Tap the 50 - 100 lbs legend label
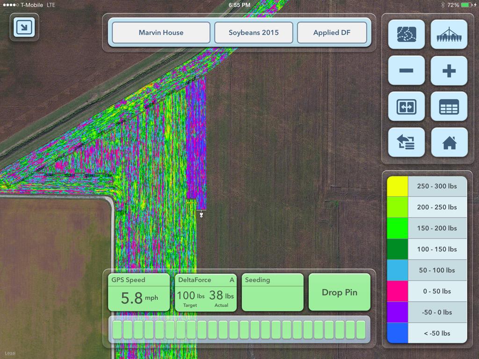 point(437,270)
